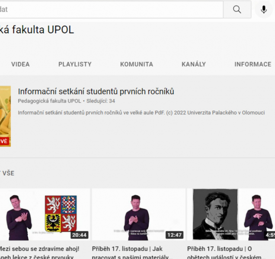Viewport: 275px width, 259px height.
Task: Click the featured video description text
Action: pyautogui.click(x=147, y=113)
